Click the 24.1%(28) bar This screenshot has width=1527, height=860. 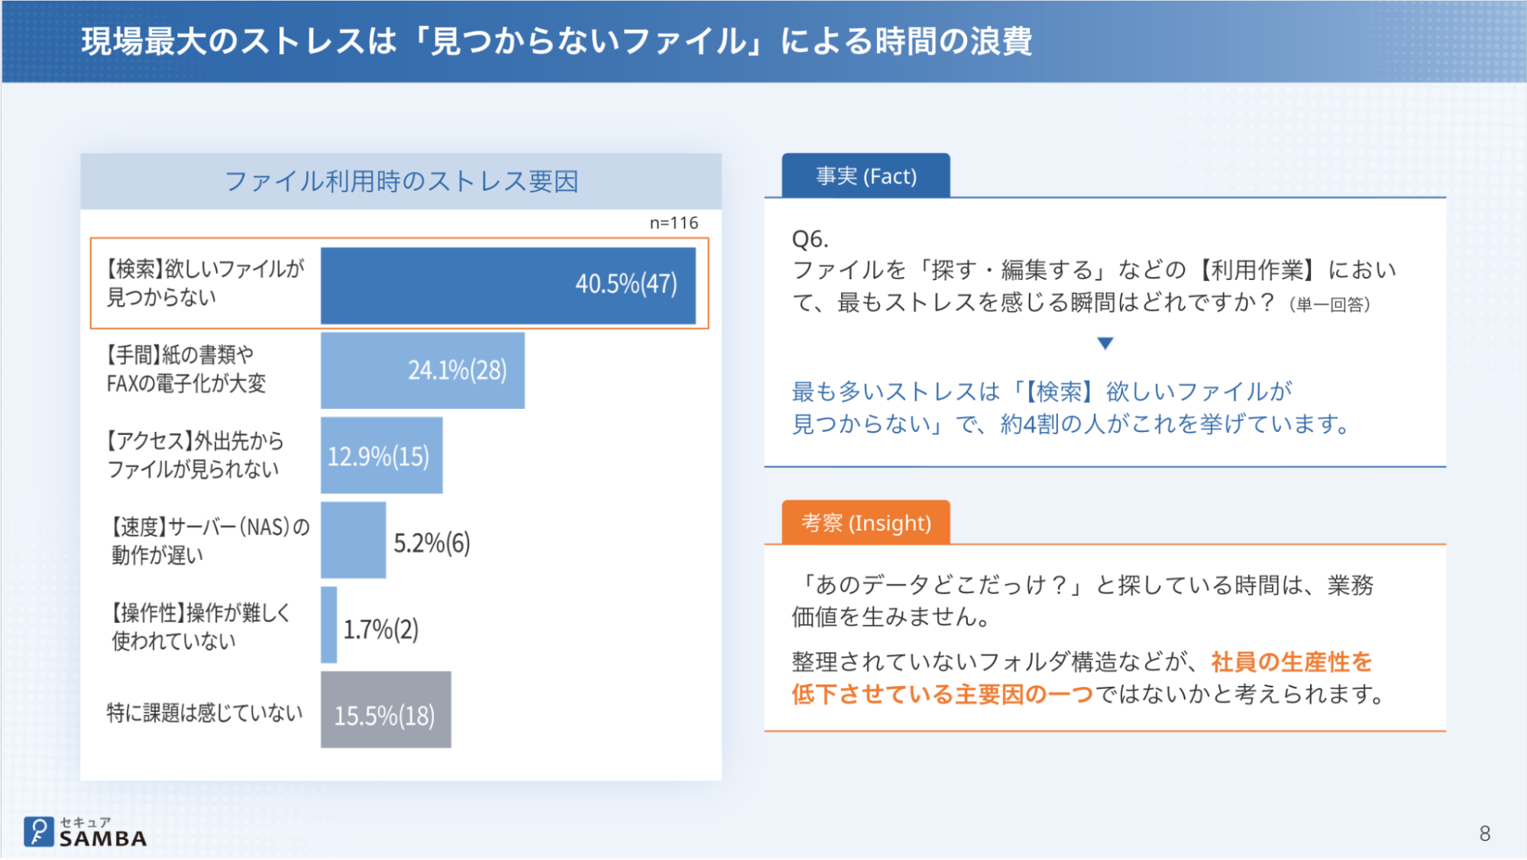(422, 371)
